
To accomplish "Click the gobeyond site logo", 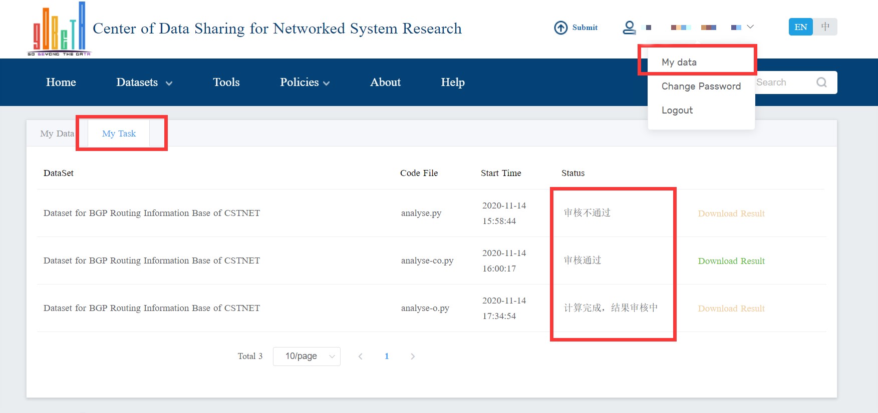I will [x=59, y=28].
